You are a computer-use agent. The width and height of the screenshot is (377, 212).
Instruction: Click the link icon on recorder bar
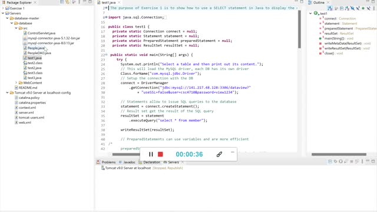pyautogui.click(x=219, y=154)
